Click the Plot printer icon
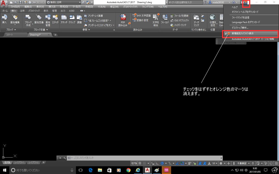The width and height of the screenshot is (279, 174). coord(30,2)
